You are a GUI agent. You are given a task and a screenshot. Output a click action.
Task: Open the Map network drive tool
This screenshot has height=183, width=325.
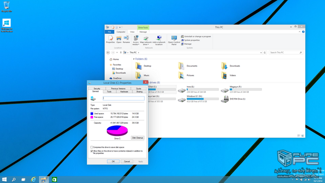pyautogui.click(x=146, y=40)
